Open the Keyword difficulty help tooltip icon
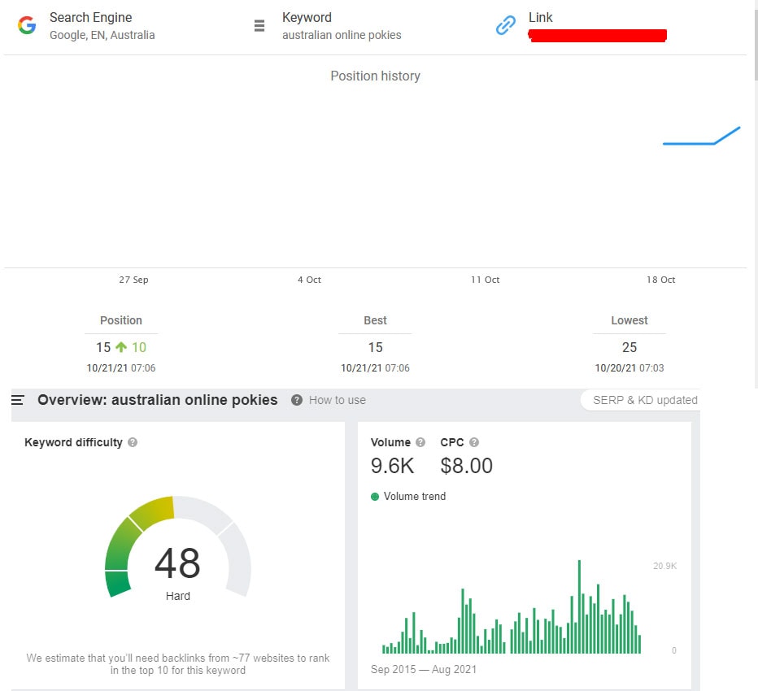Screen dimensions: 758x691 [x=133, y=443]
